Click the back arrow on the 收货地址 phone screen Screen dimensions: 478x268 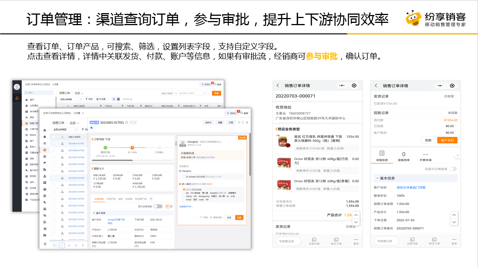pyautogui.click(x=278, y=86)
